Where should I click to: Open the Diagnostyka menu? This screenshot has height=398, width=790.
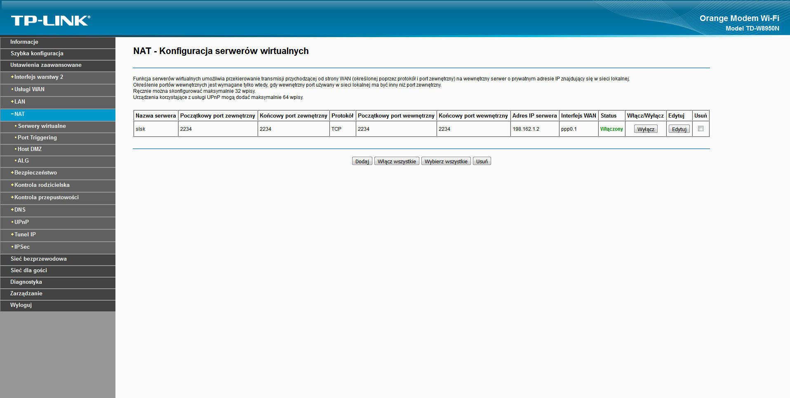click(58, 282)
